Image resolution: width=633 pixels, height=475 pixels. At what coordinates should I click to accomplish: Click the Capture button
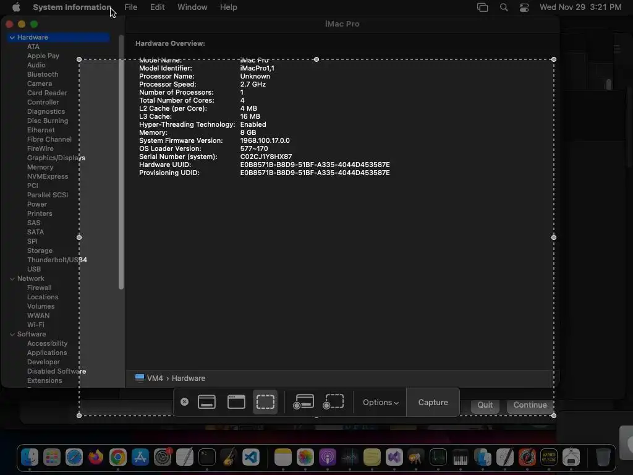433,402
